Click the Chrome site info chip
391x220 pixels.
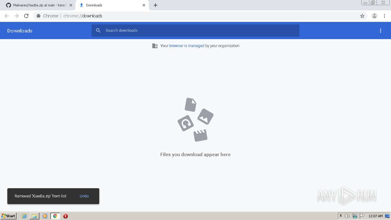pyautogui.click(x=47, y=16)
